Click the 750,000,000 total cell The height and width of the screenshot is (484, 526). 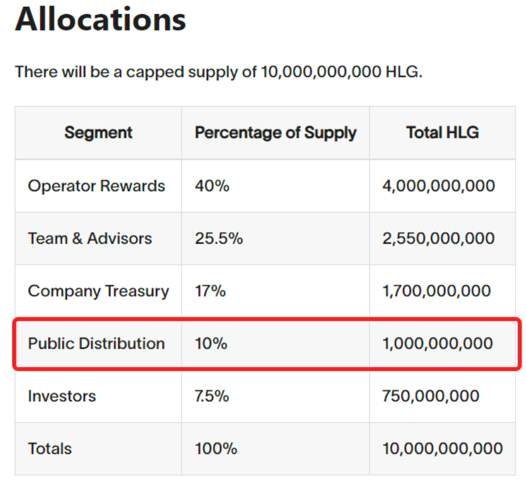point(430,396)
